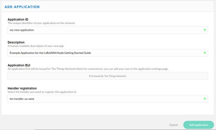Click the green status dot in Handler registration

[205, 99]
